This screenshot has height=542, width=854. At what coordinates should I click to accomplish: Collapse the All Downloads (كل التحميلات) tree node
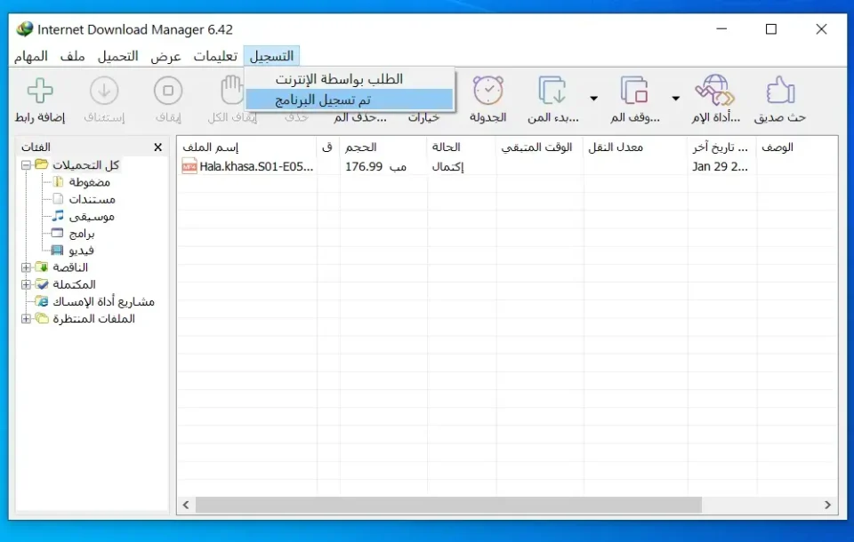27,165
